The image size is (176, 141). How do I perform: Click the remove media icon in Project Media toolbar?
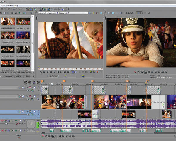pos(1,13)
